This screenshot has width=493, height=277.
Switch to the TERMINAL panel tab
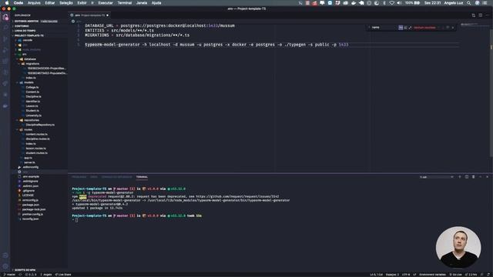[142, 177]
